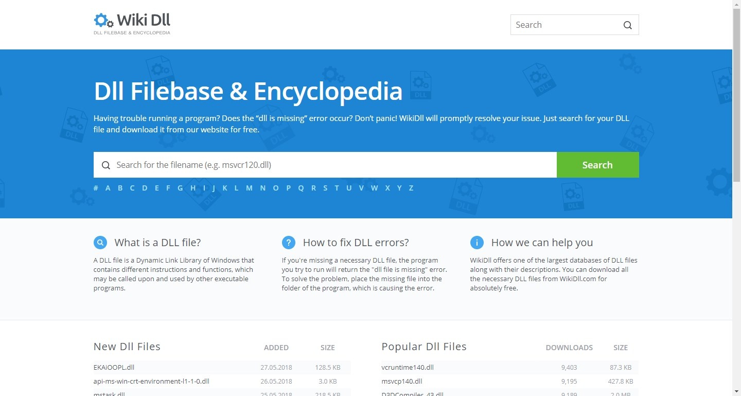This screenshot has width=741, height=396.
Task: Click the 'ADDED' column header
Action: pos(276,348)
